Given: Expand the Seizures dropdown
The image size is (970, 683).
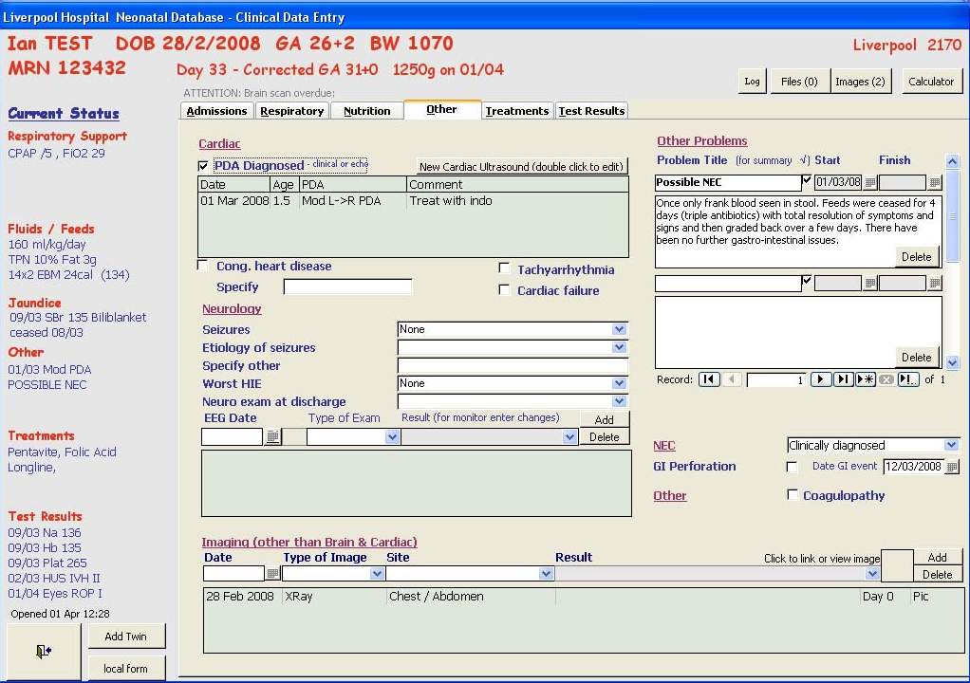Looking at the screenshot, I should click(619, 329).
